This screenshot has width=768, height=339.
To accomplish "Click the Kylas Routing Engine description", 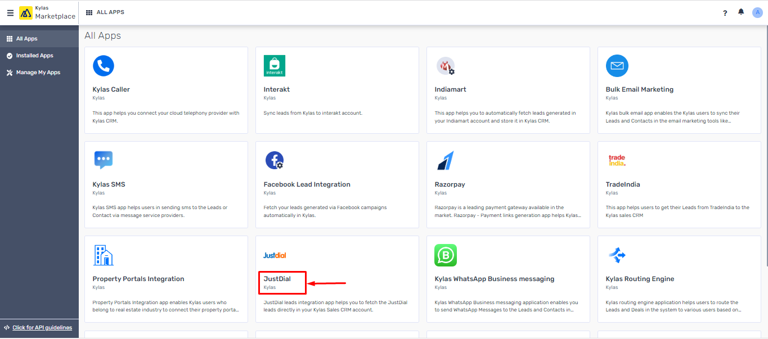I will point(672,306).
